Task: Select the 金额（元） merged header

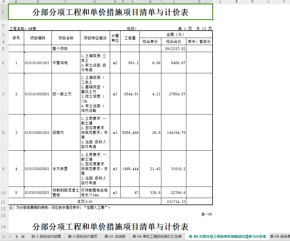Action: point(176,34)
